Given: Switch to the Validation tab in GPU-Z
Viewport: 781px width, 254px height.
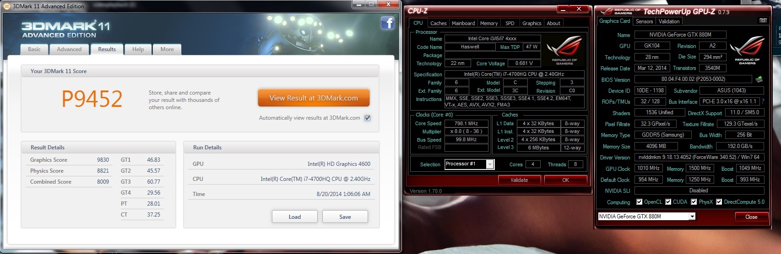Looking at the screenshot, I should tap(669, 21).
